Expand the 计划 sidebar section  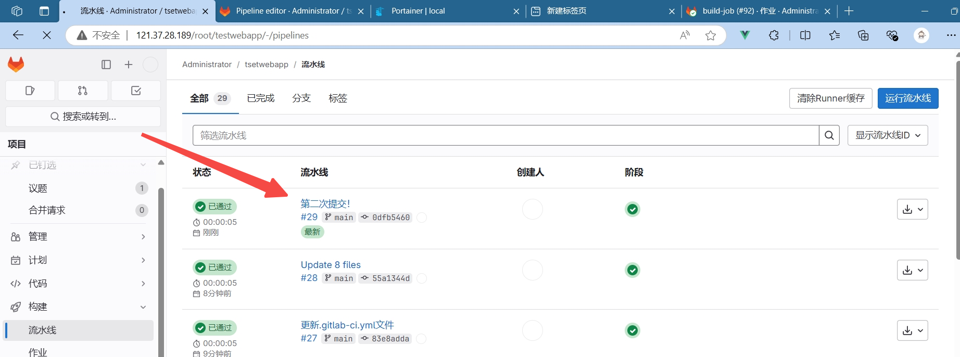click(x=78, y=260)
